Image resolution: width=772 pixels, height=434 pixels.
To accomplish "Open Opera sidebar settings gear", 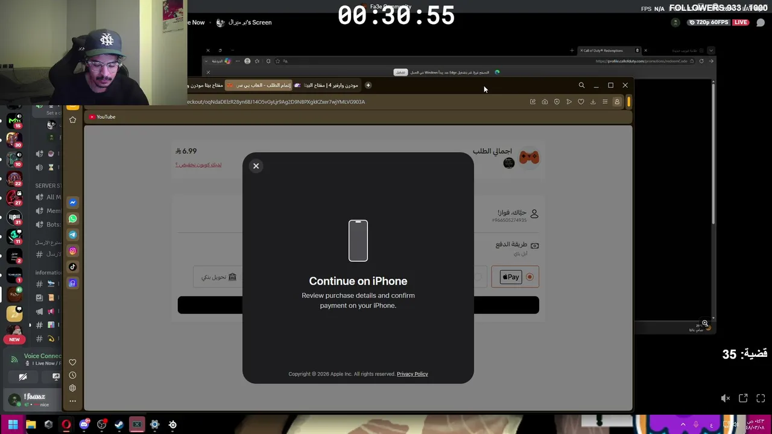I will (72, 388).
